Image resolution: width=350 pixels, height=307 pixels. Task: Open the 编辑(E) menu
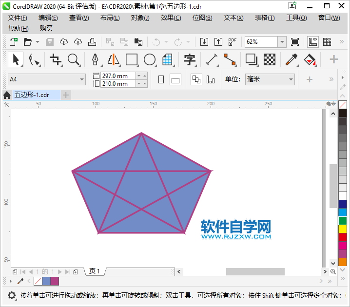[48, 18]
